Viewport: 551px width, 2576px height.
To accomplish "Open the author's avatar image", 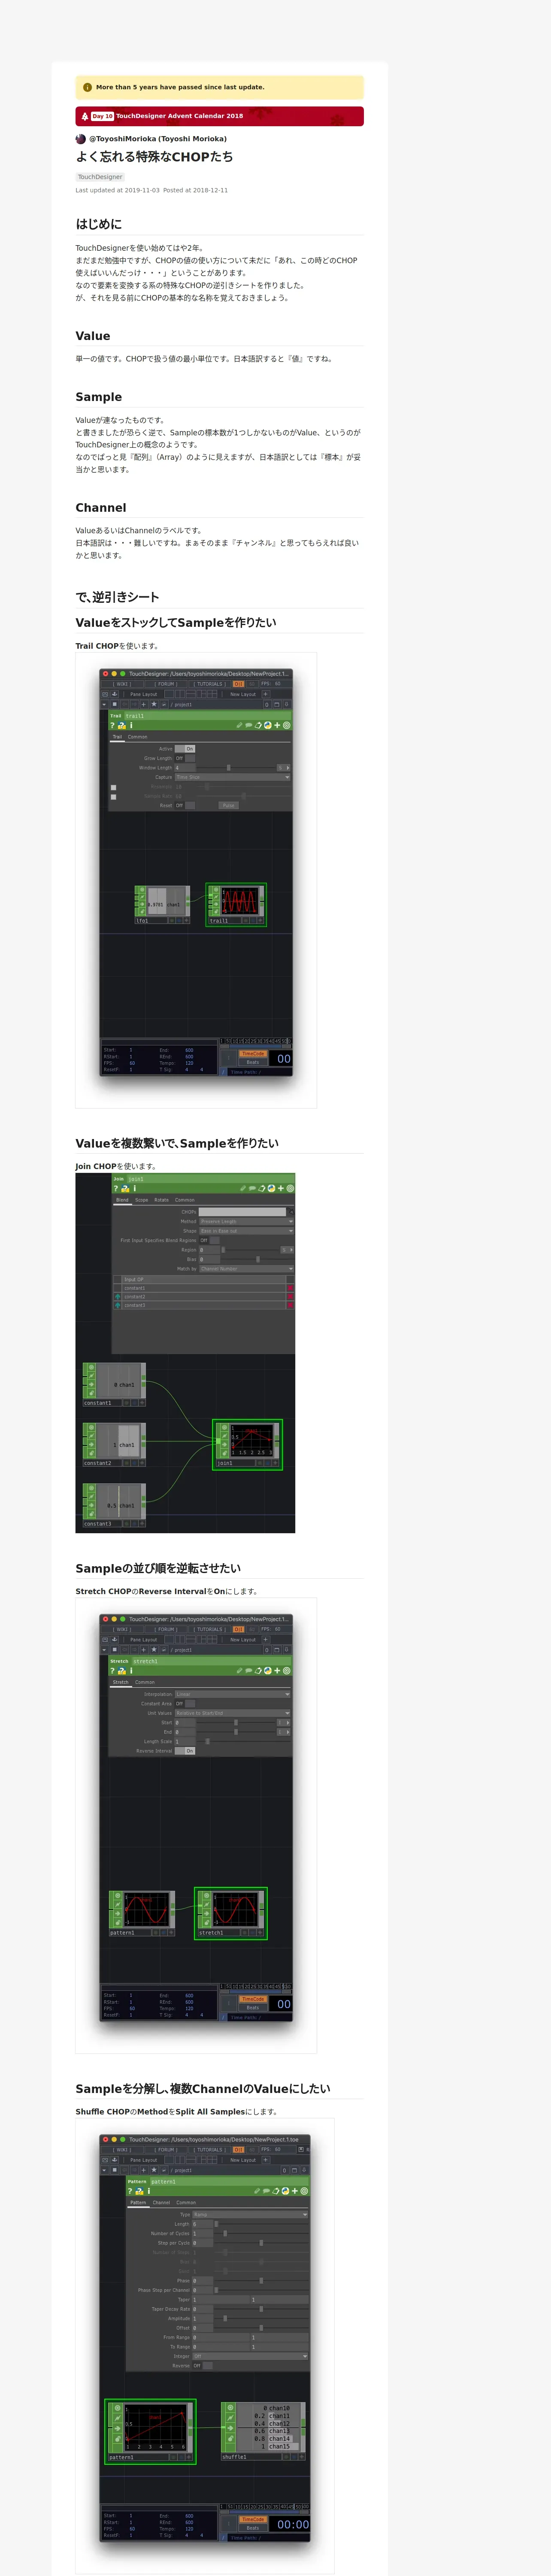I will pyautogui.click(x=81, y=139).
